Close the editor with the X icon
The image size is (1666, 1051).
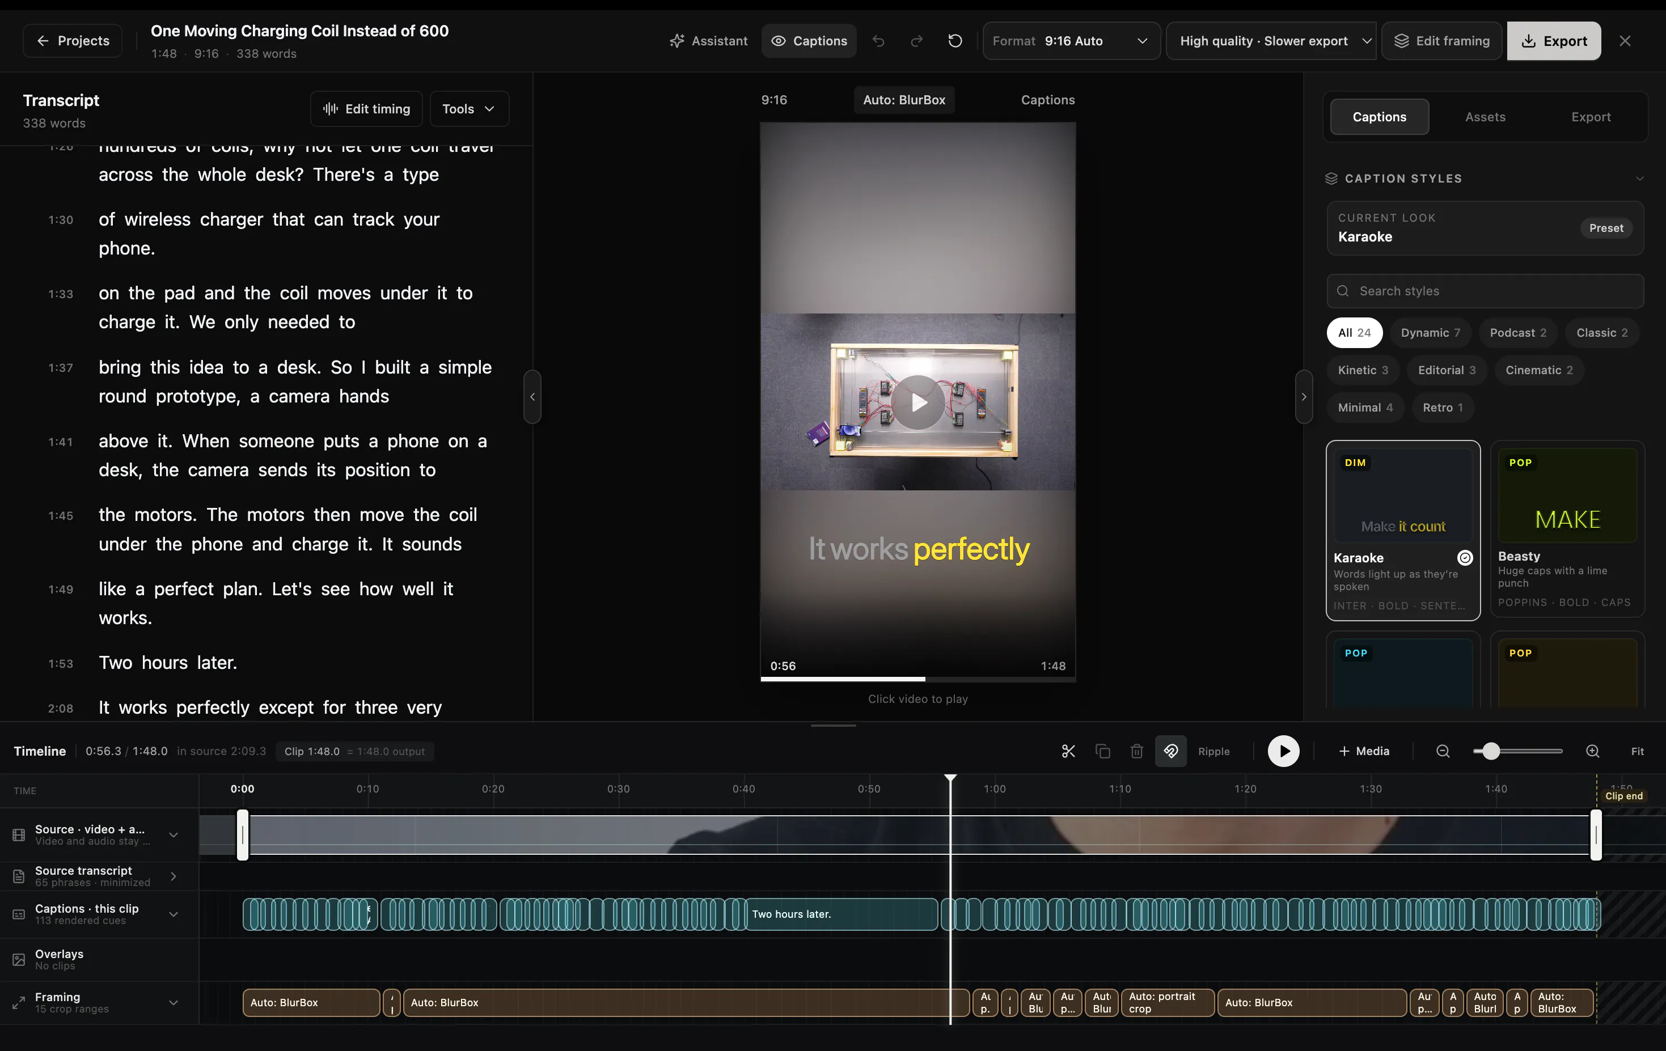click(x=1625, y=41)
